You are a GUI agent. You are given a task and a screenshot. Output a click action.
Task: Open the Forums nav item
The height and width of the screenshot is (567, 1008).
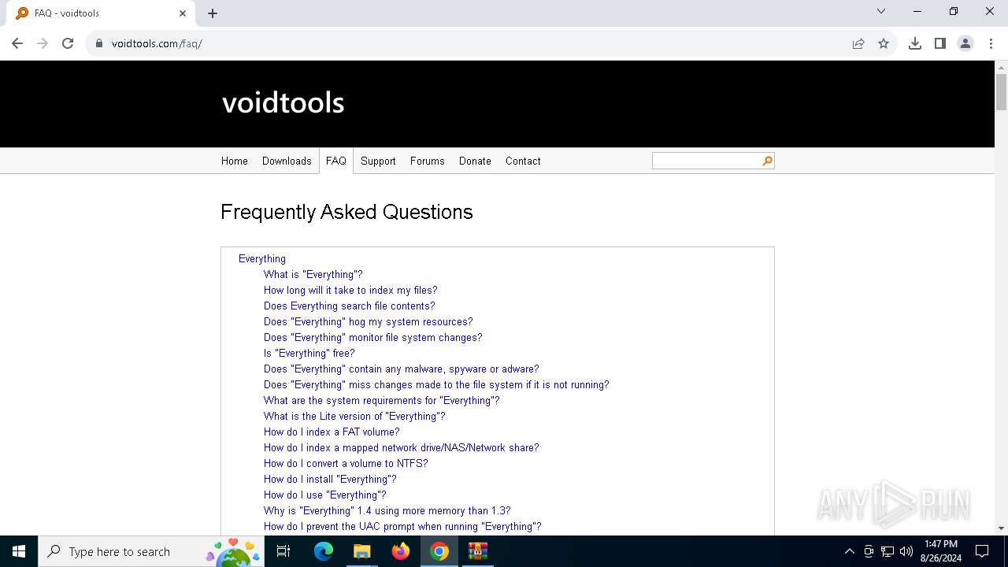click(428, 161)
